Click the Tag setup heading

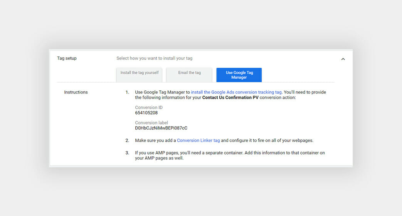tap(67, 58)
